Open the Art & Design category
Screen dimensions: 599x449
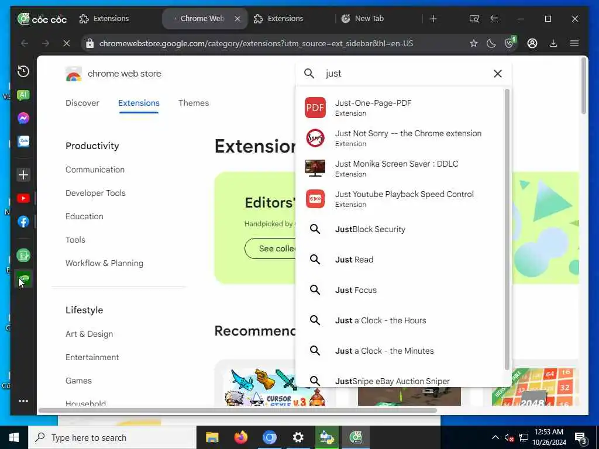click(89, 334)
